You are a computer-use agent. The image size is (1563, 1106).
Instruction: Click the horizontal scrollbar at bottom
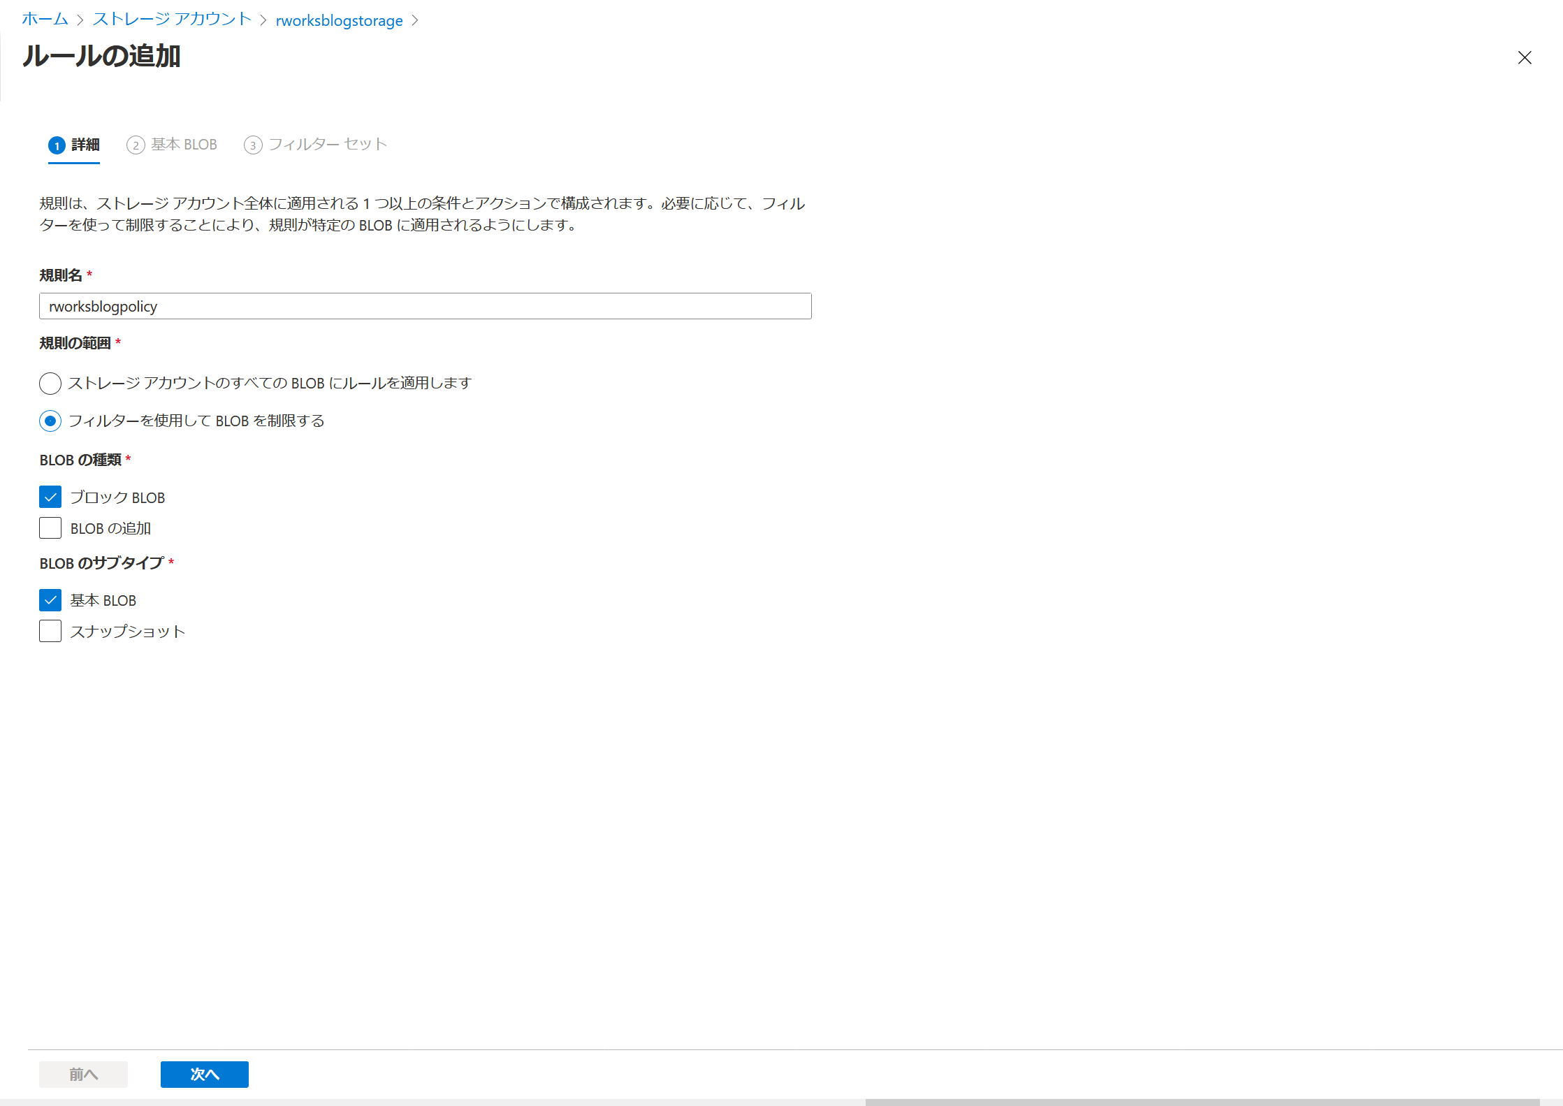[1202, 1102]
